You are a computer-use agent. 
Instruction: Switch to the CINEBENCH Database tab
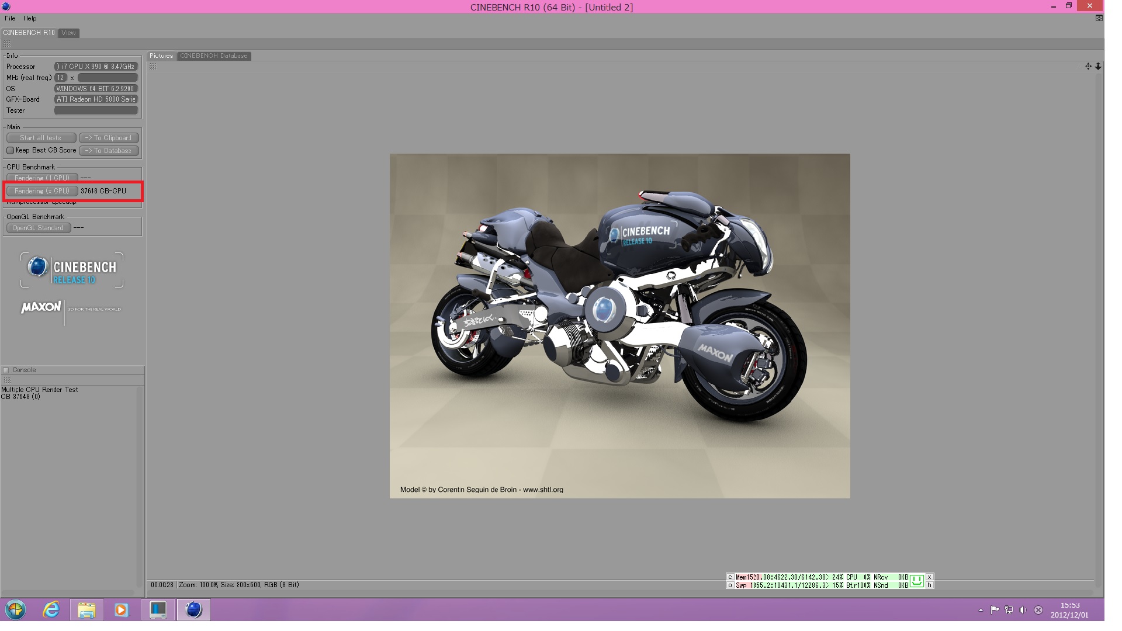(213, 56)
